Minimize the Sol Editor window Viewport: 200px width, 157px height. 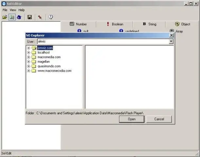pos(186,4)
